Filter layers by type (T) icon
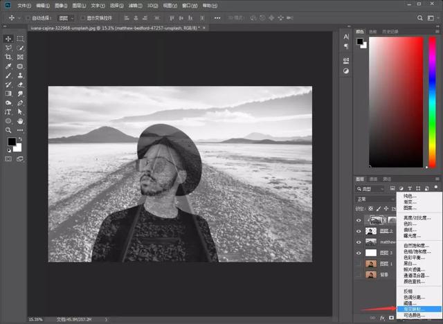Viewport: 443px width, 324px height. coord(410,188)
